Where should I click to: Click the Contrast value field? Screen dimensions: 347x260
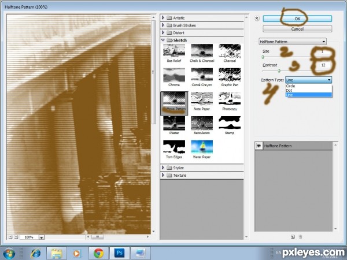point(324,65)
